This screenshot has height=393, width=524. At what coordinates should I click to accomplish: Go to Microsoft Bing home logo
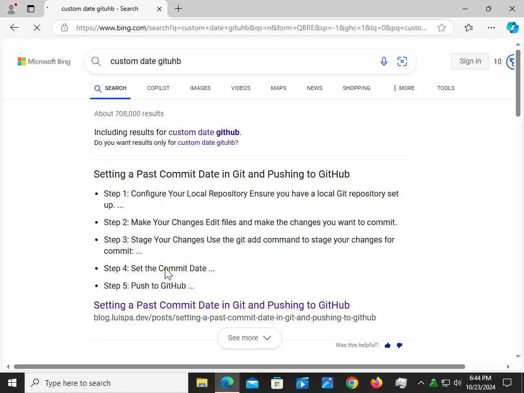tap(44, 61)
